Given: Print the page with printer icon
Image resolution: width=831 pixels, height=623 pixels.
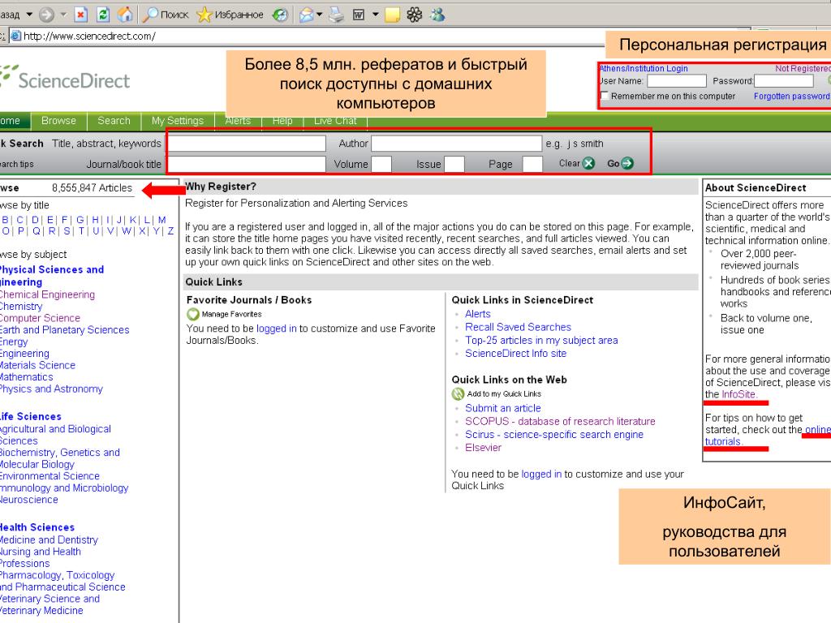Looking at the screenshot, I should point(336,15).
